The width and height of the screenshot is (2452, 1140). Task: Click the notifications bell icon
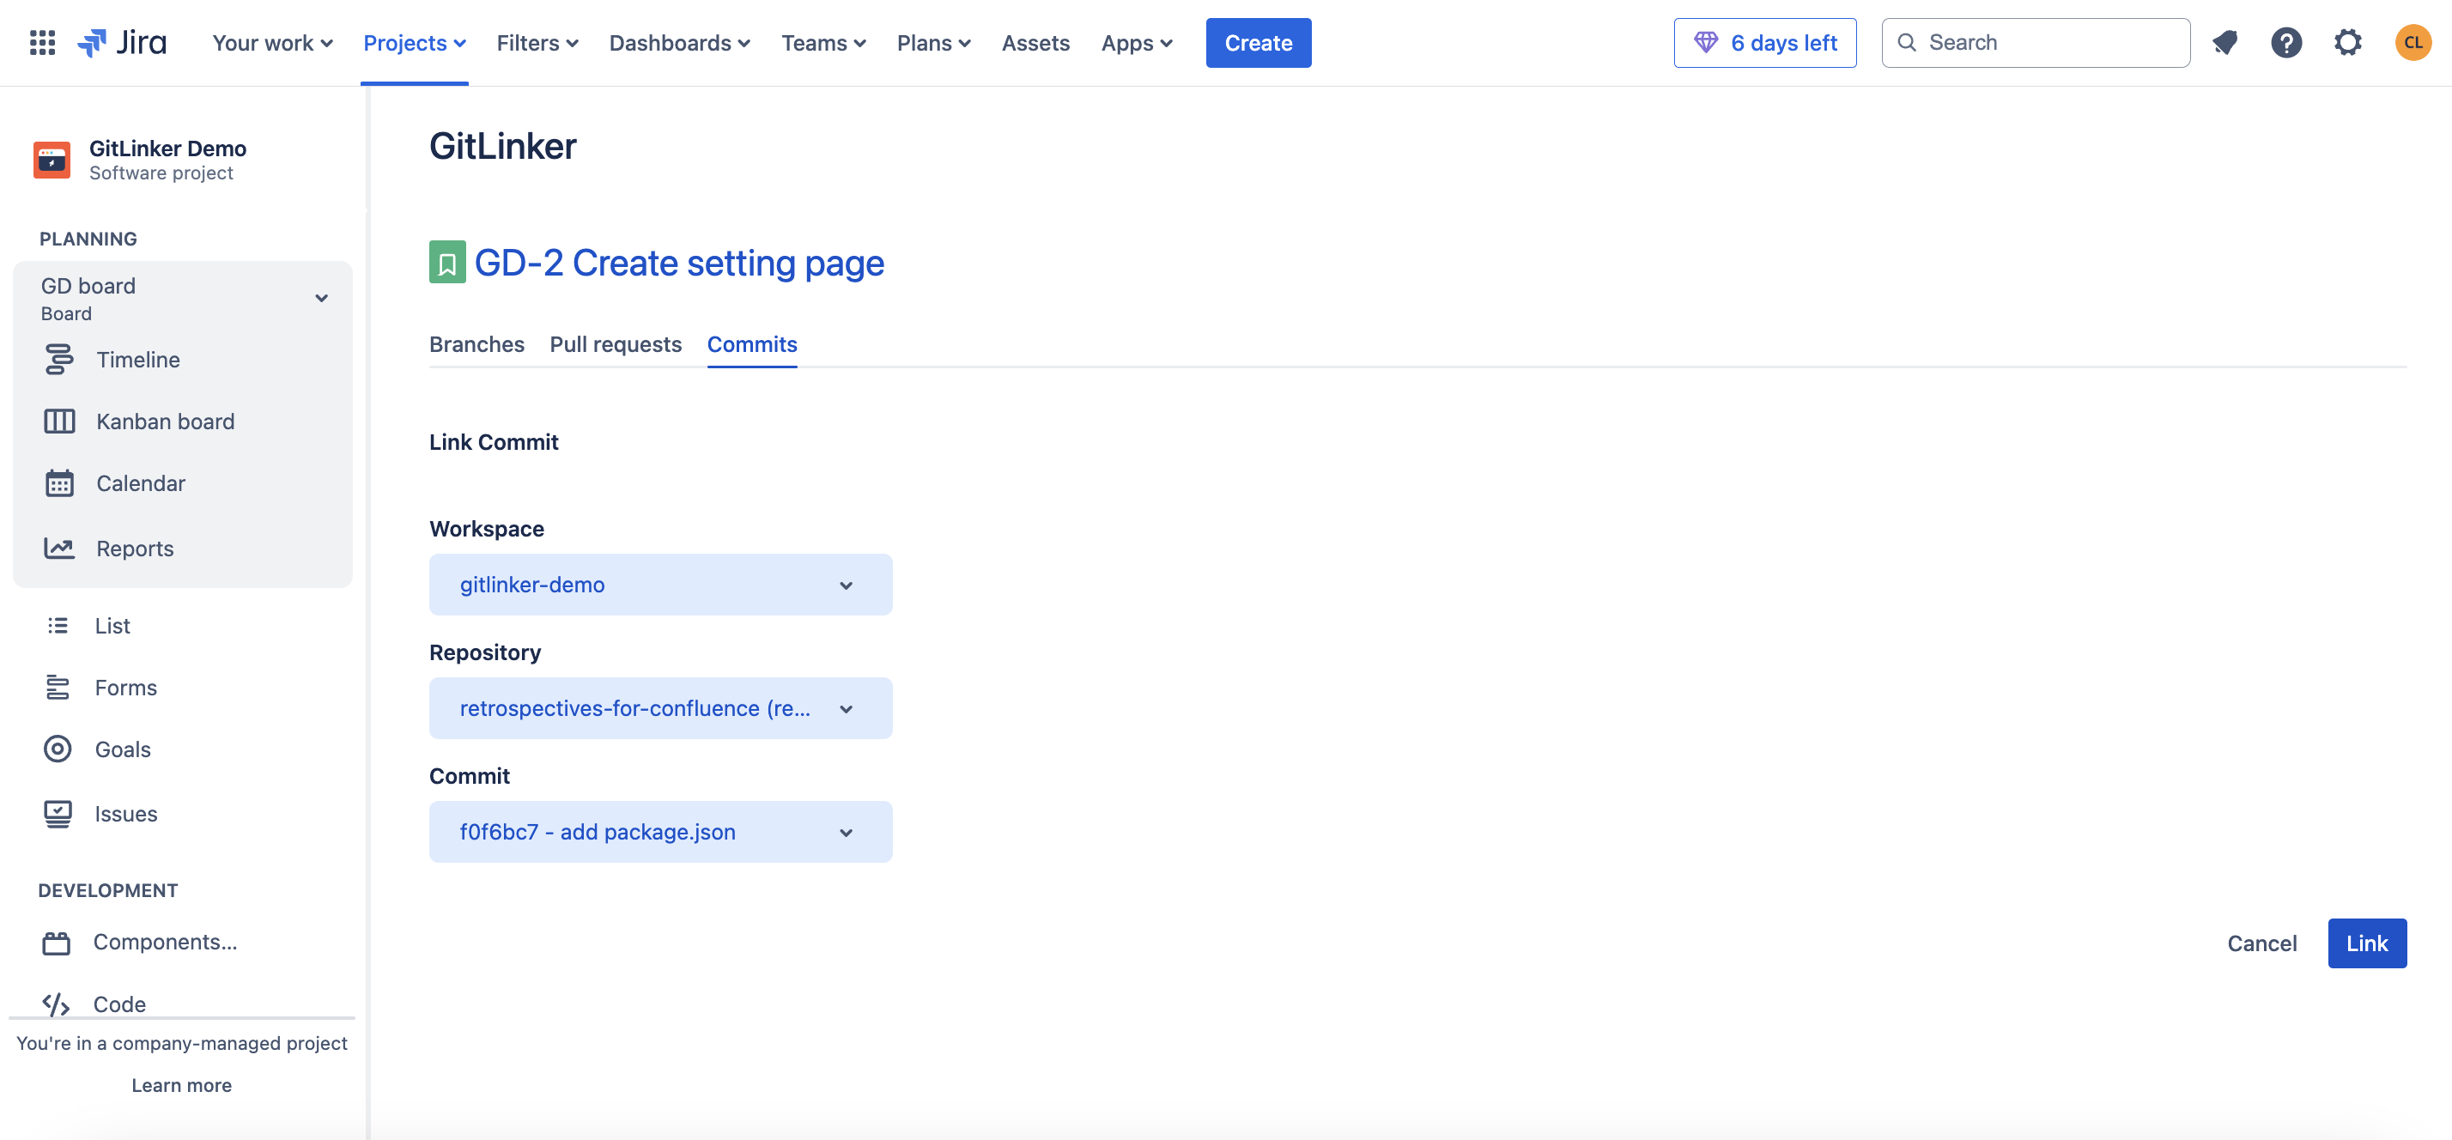coord(2224,43)
